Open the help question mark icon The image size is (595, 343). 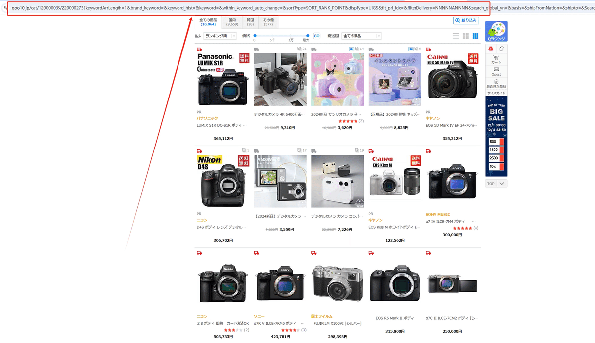[502, 49]
